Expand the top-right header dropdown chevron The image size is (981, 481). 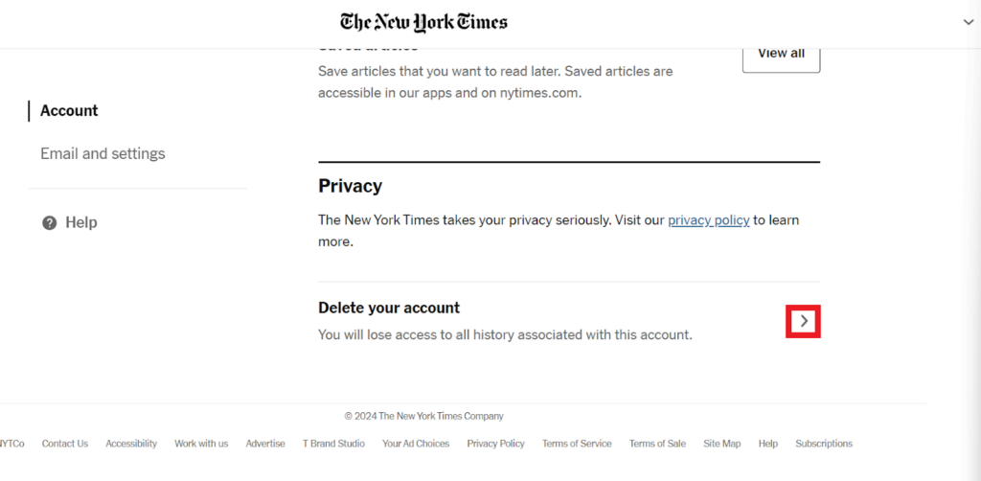coord(968,21)
